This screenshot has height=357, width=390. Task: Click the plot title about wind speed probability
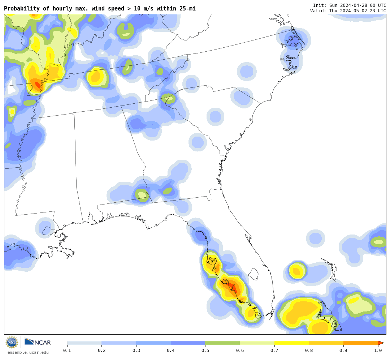(x=100, y=8)
